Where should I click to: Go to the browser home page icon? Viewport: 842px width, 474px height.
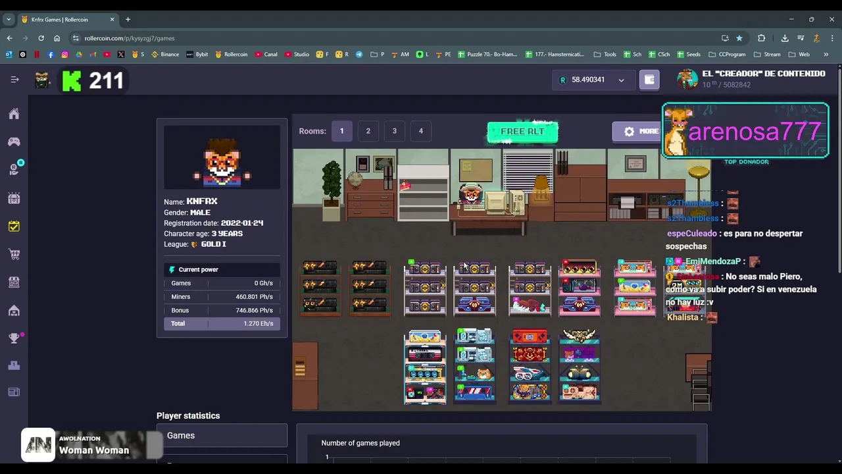click(x=57, y=38)
